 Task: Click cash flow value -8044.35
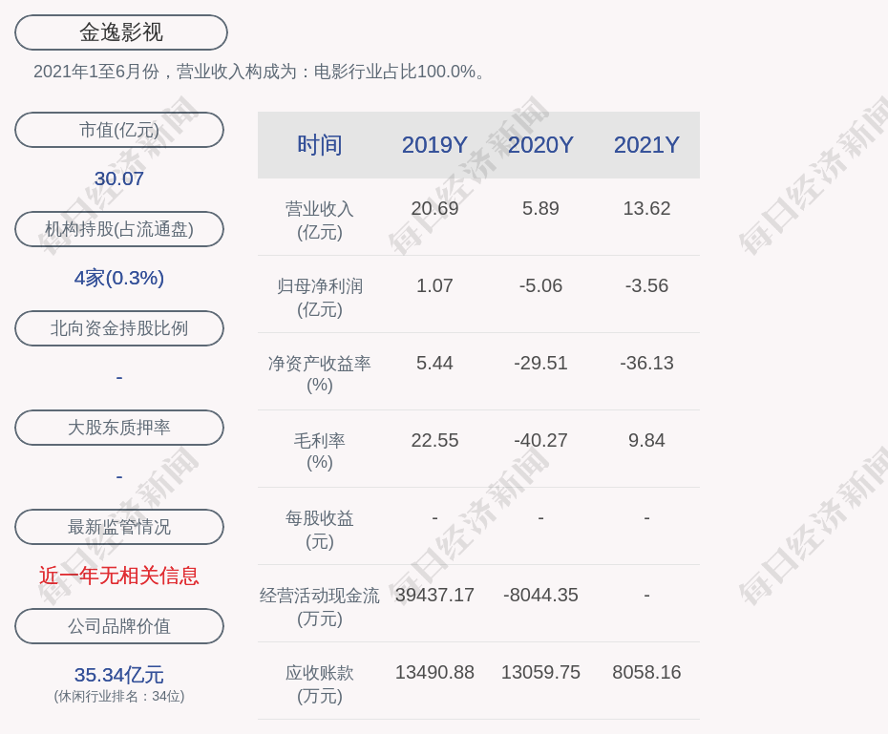click(540, 595)
